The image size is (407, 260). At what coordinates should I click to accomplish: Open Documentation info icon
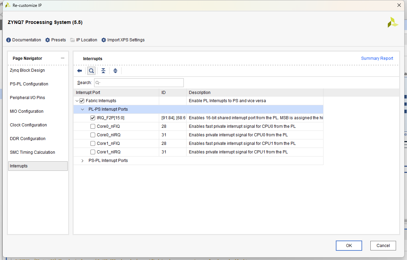(x=9, y=40)
